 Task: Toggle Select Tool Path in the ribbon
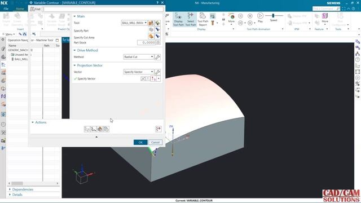tap(191, 19)
